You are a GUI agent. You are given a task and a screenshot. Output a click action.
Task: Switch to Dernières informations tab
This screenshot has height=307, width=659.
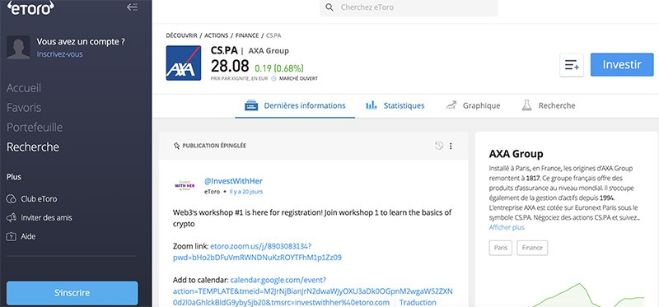[x=295, y=105]
